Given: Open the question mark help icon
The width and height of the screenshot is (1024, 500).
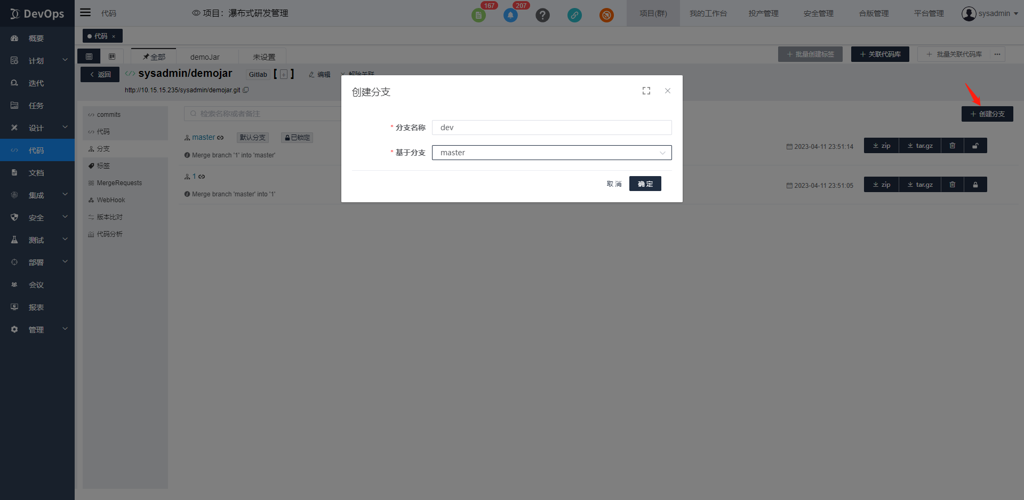Looking at the screenshot, I should 542,15.
